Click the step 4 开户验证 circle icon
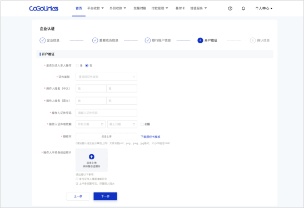This screenshot has width=304, height=208. pos(200,40)
